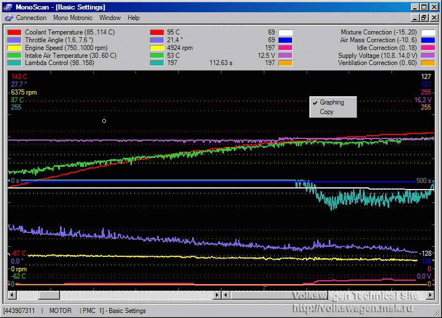Viewport: 442px width, 318px height.
Task: Click the left scrollbar's right arrow
Action: point(217,295)
